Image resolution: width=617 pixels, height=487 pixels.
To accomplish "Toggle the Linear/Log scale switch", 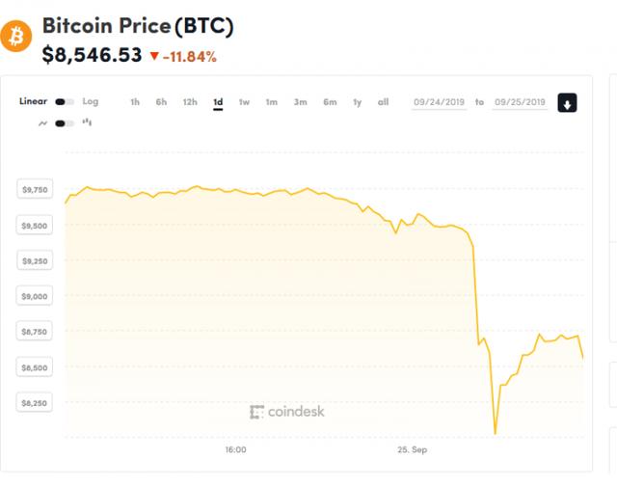I will coord(65,101).
